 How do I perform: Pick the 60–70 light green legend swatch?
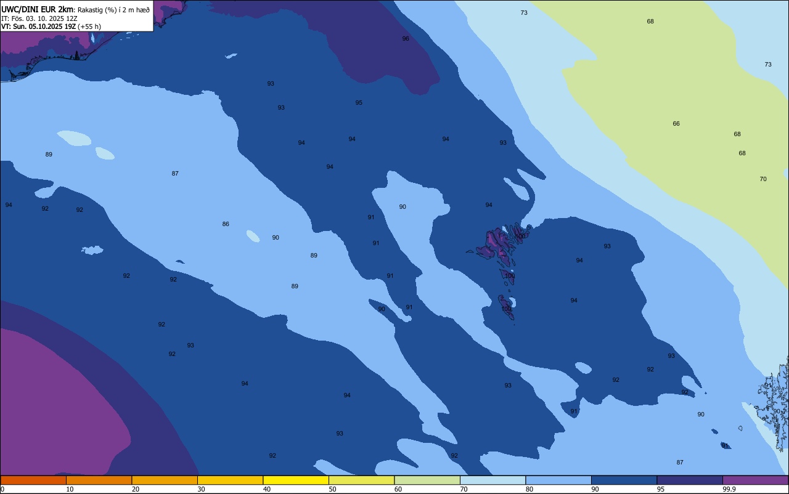click(x=427, y=480)
